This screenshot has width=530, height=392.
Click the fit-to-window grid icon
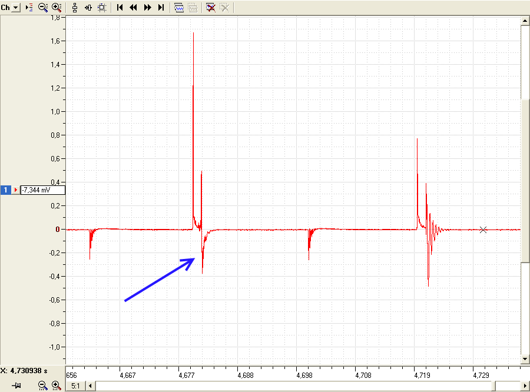coord(102,8)
